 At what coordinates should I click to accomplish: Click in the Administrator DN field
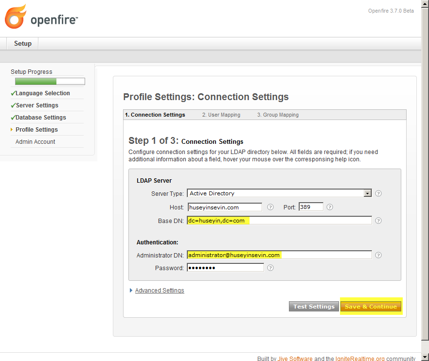[279, 255]
